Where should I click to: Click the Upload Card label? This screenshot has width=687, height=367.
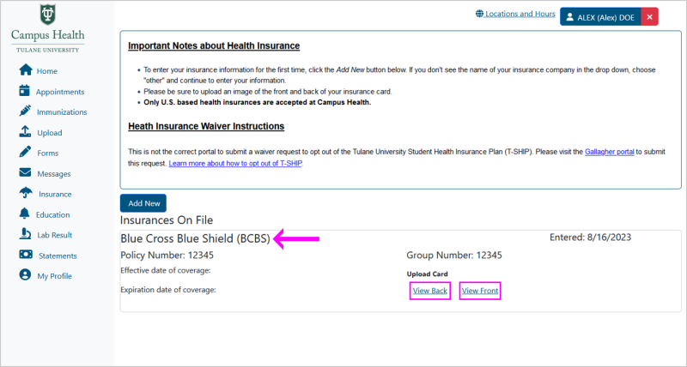(x=427, y=274)
